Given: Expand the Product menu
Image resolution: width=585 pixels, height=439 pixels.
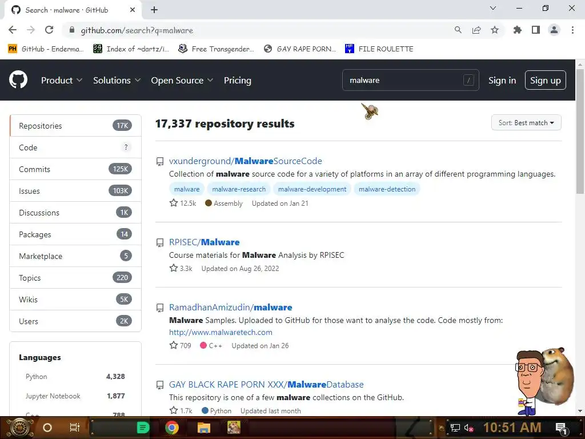Looking at the screenshot, I should pyautogui.click(x=62, y=80).
